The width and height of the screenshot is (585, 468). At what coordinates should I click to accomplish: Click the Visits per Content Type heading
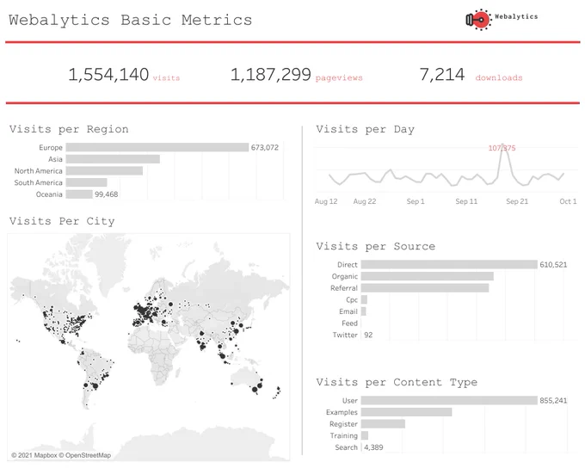coord(397,382)
